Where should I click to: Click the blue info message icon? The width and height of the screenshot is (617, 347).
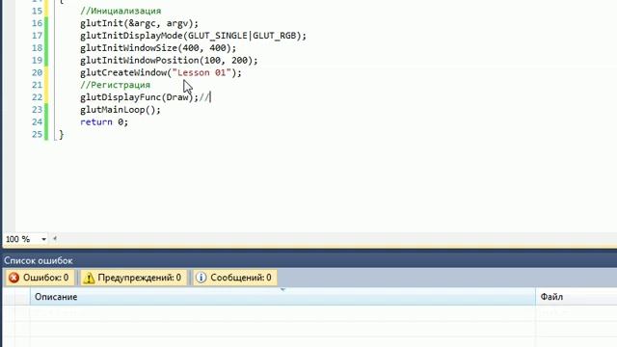201,278
